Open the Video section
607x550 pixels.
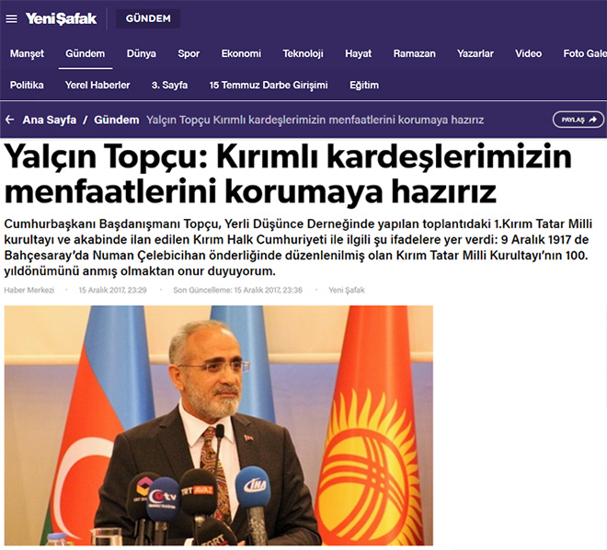pyautogui.click(x=528, y=53)
